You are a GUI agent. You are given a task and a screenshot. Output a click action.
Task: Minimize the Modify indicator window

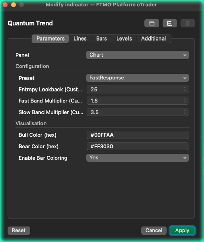(x=13, y=5)
